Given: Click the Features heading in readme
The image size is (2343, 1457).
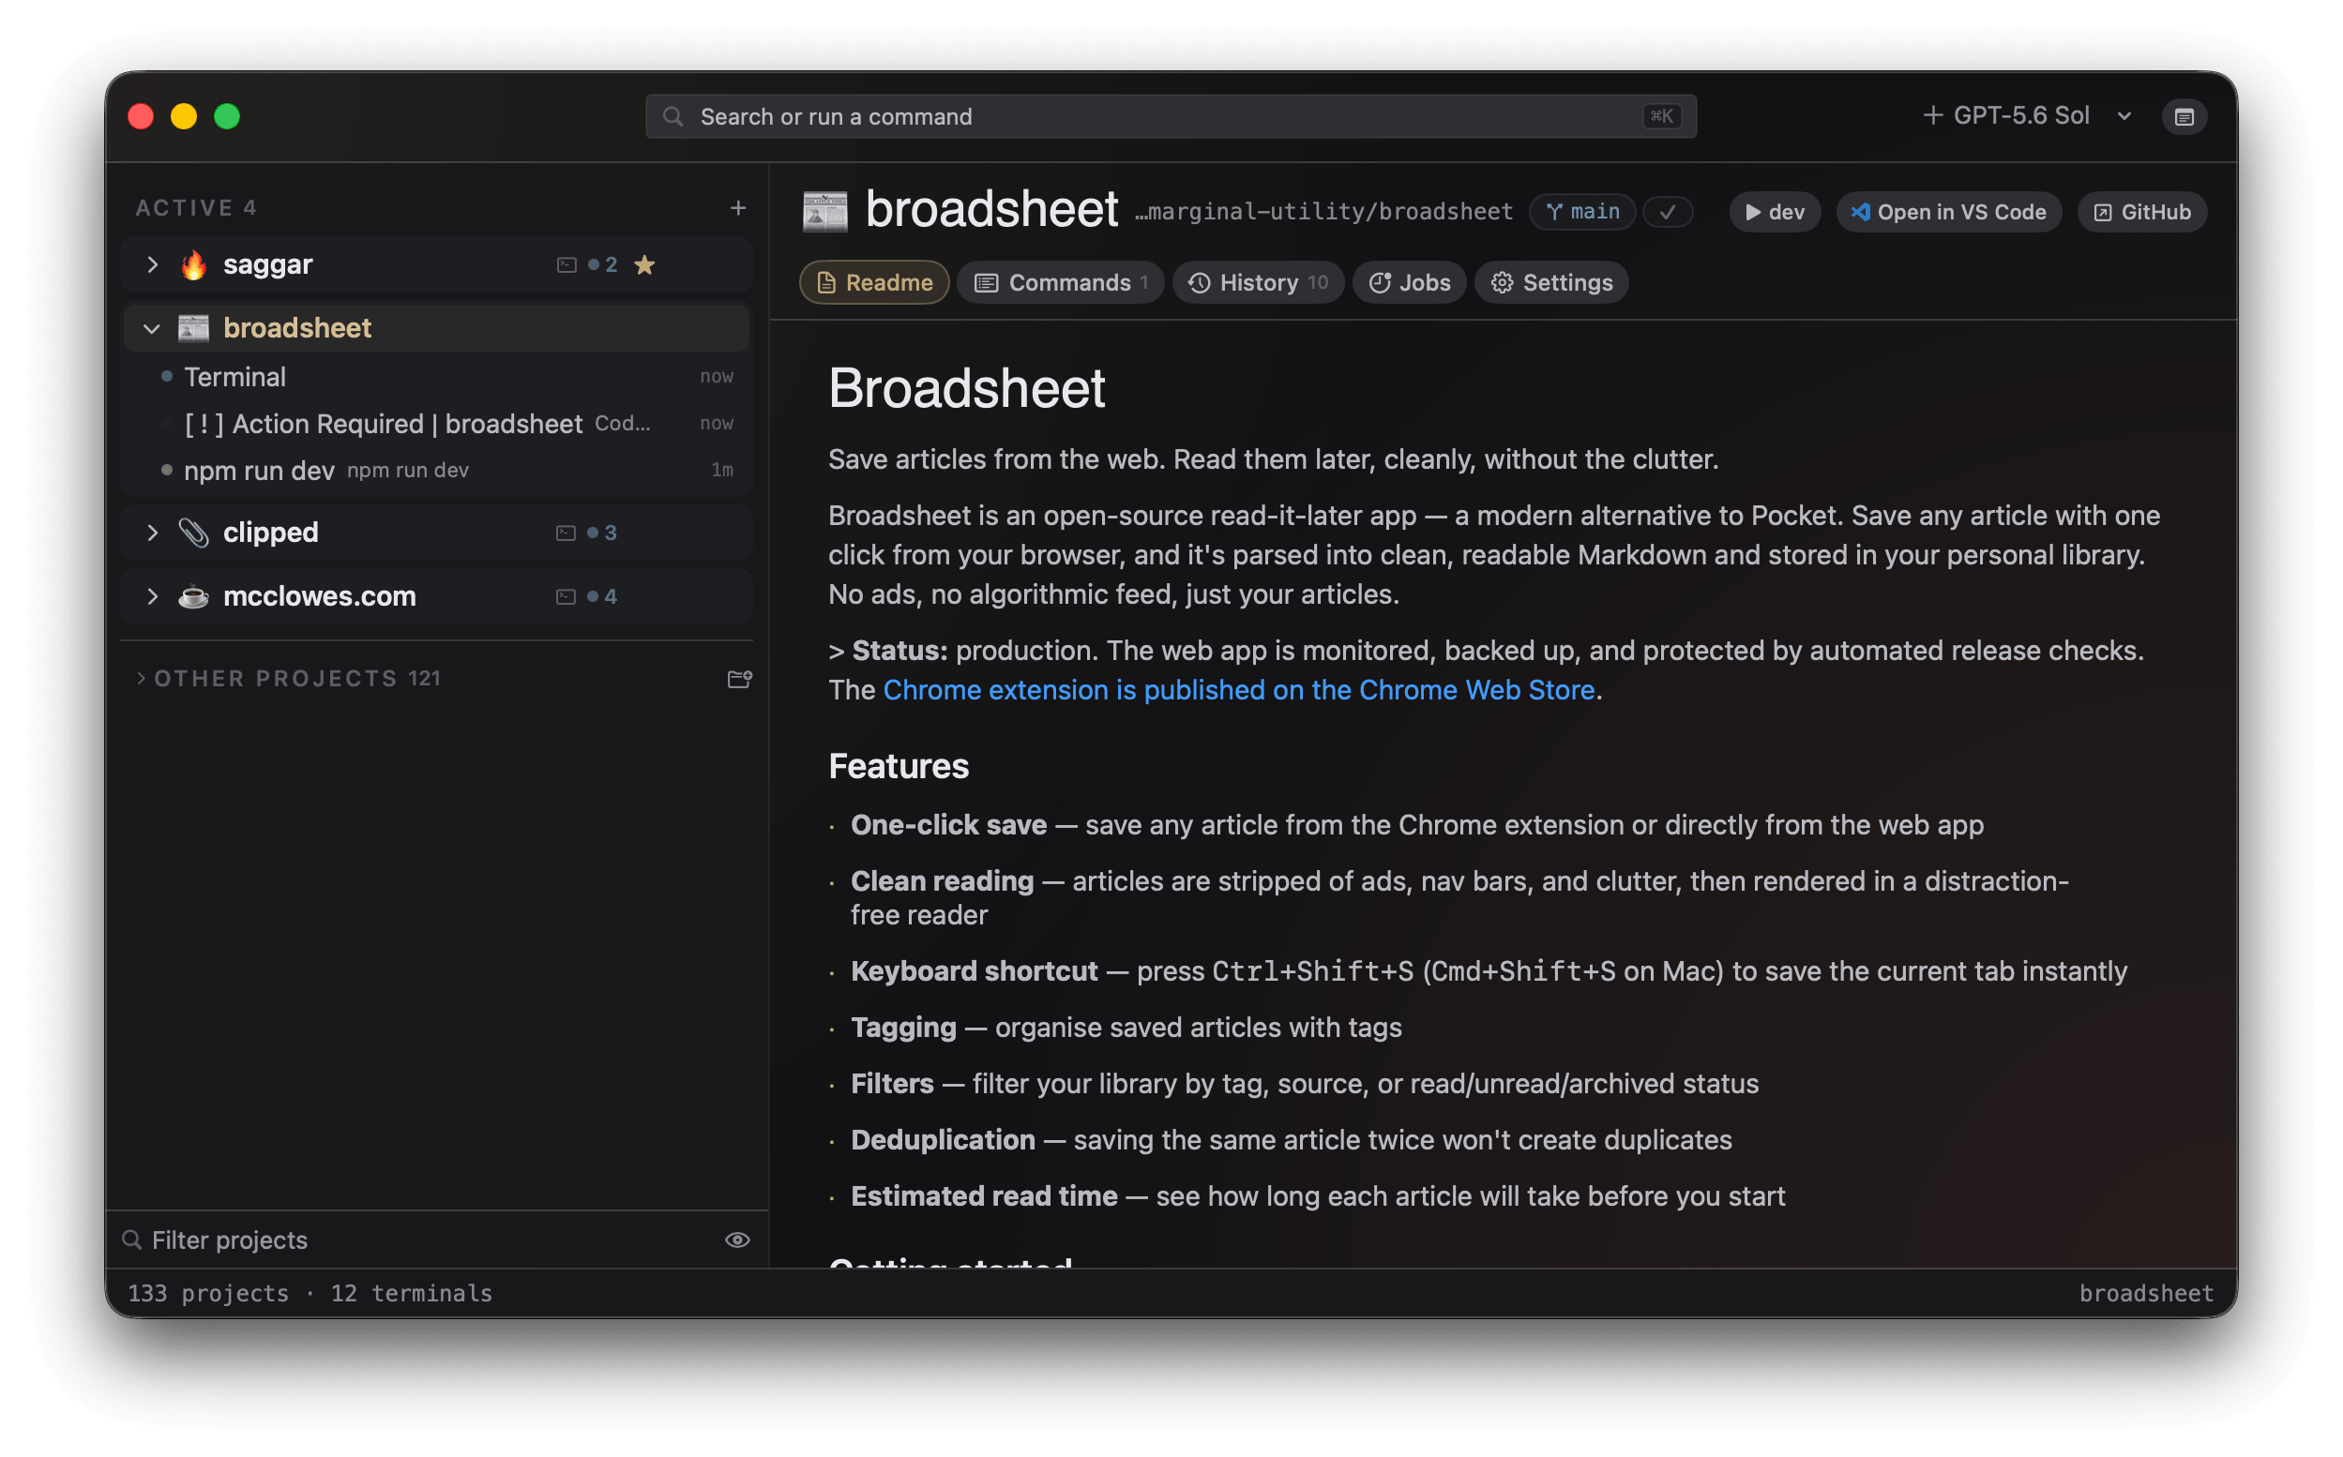Looking at the screenshot, I should tap(899, 766).
